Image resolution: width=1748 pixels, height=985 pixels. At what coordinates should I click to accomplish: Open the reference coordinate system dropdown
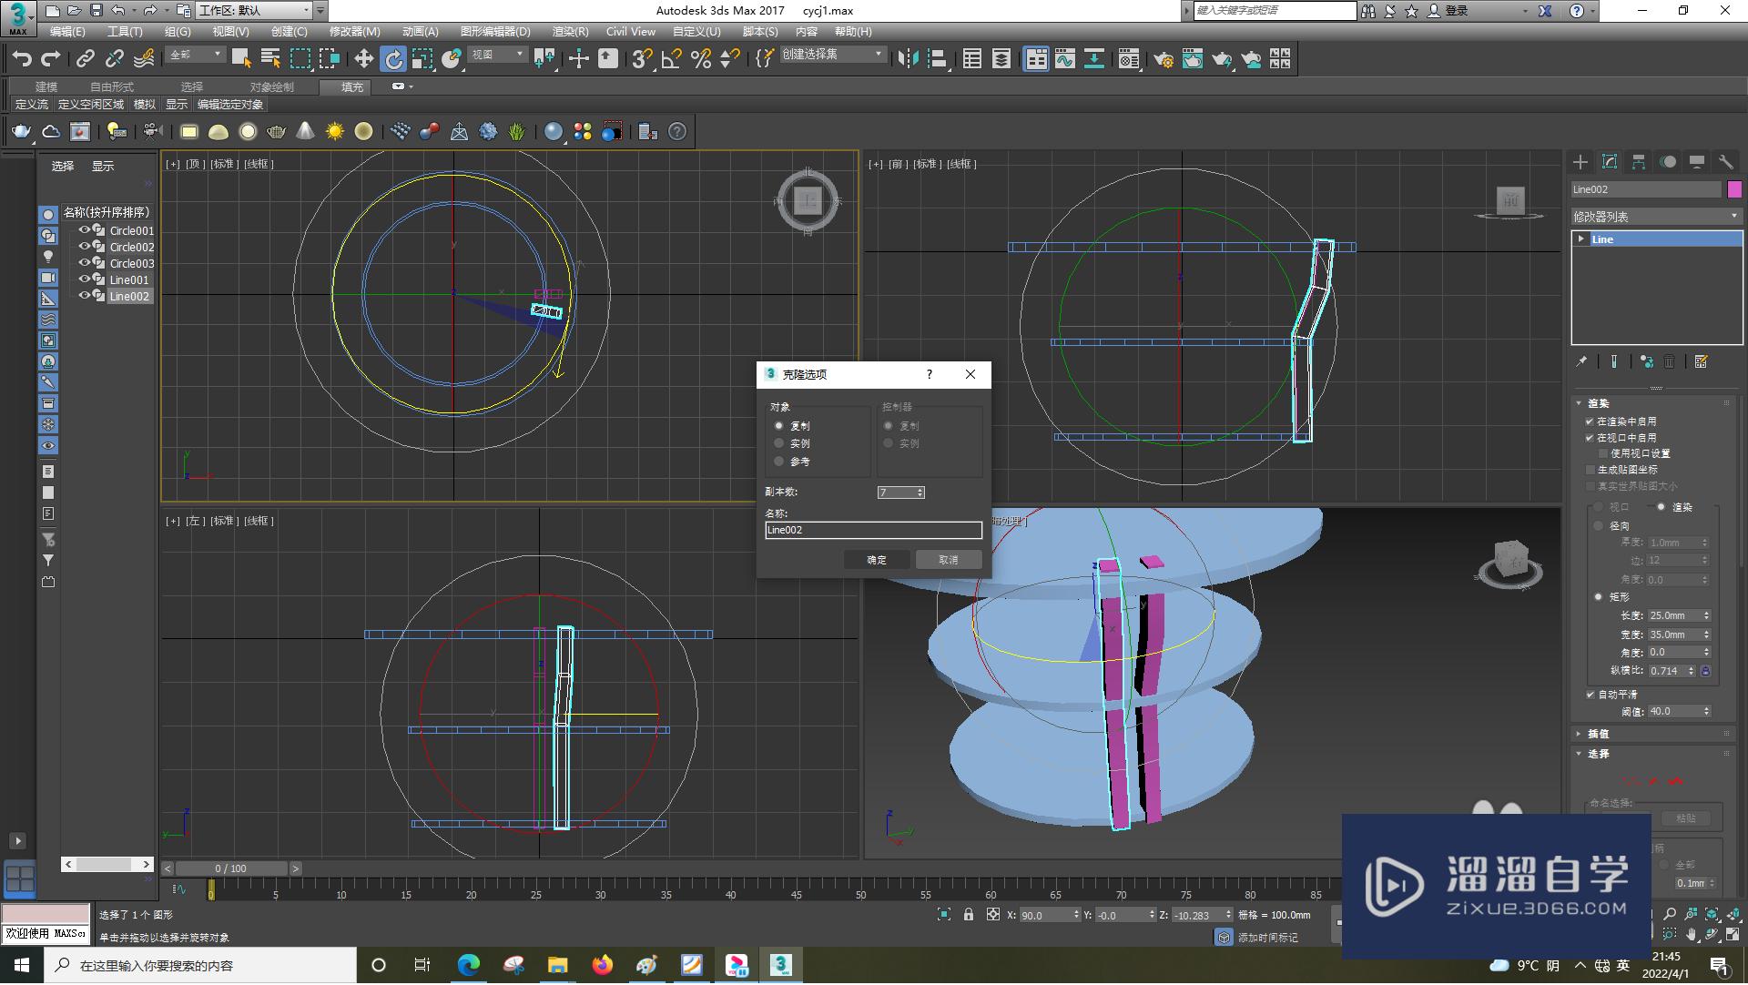(497, 56)
